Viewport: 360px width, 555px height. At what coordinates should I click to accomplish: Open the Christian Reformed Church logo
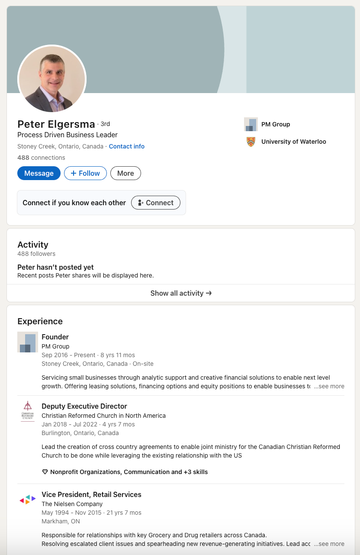pyautogui.click(x=28, y=411)
